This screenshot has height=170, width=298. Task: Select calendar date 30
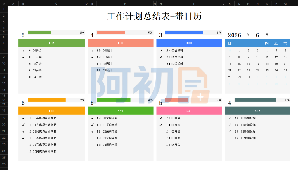(x=249, y=77)
